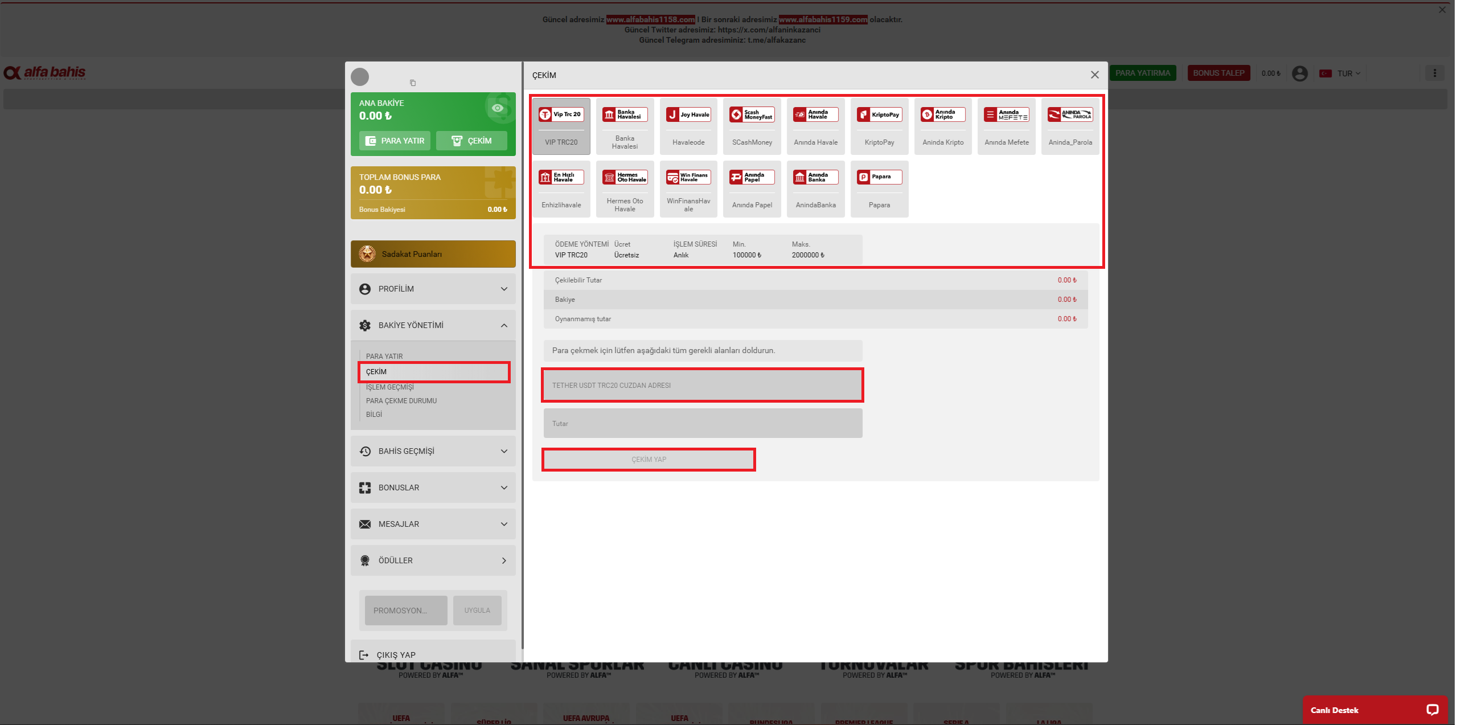This screenshot has height=725, width=1457.
Task: Open the three-dot menu in header
Action: [x=1435, y=73]
